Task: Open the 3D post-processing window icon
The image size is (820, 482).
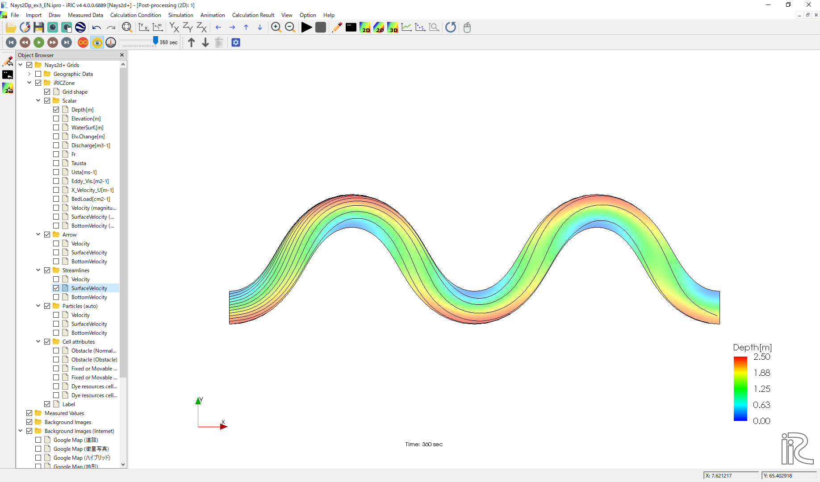Action: coord(393,28)
